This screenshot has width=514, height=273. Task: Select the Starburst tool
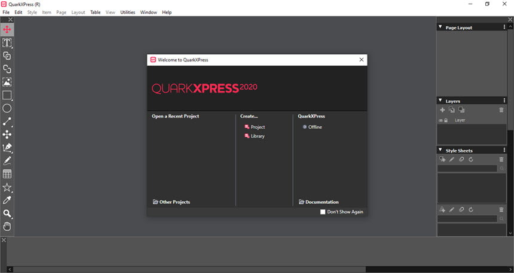pyautogui.click(x=7, y=187)
